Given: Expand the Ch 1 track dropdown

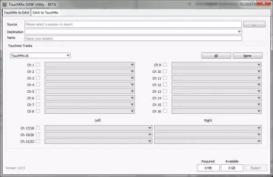Looking at the screenshot, I should coord(90,65).
